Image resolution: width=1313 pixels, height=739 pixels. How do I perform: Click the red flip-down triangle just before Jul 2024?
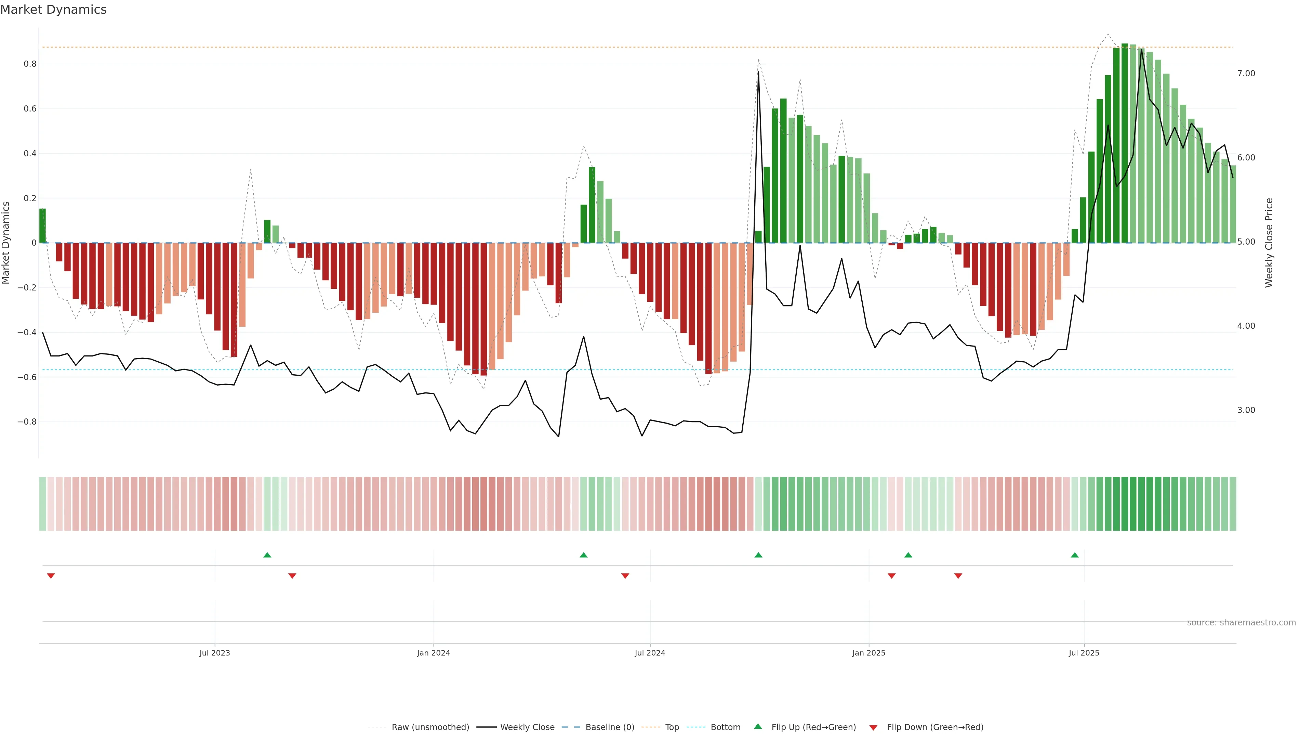tap(625, 576)
